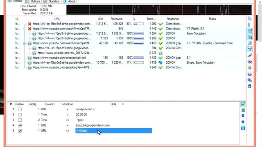262x147 pixels.
Task: Disable rule 4 youtube|googlevideo checkbox
Action: [x=20, y=125]
